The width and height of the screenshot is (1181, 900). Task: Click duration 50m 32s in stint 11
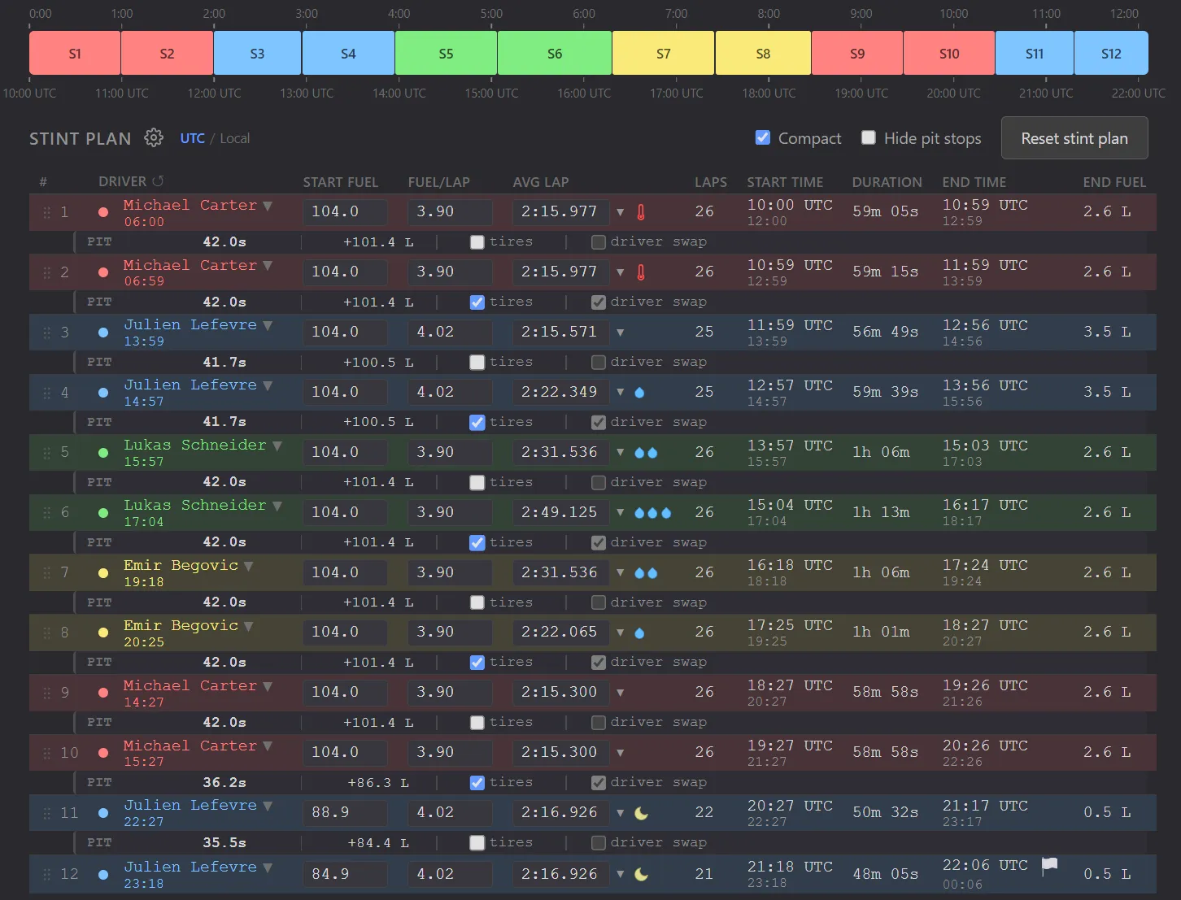click(886, 813)
